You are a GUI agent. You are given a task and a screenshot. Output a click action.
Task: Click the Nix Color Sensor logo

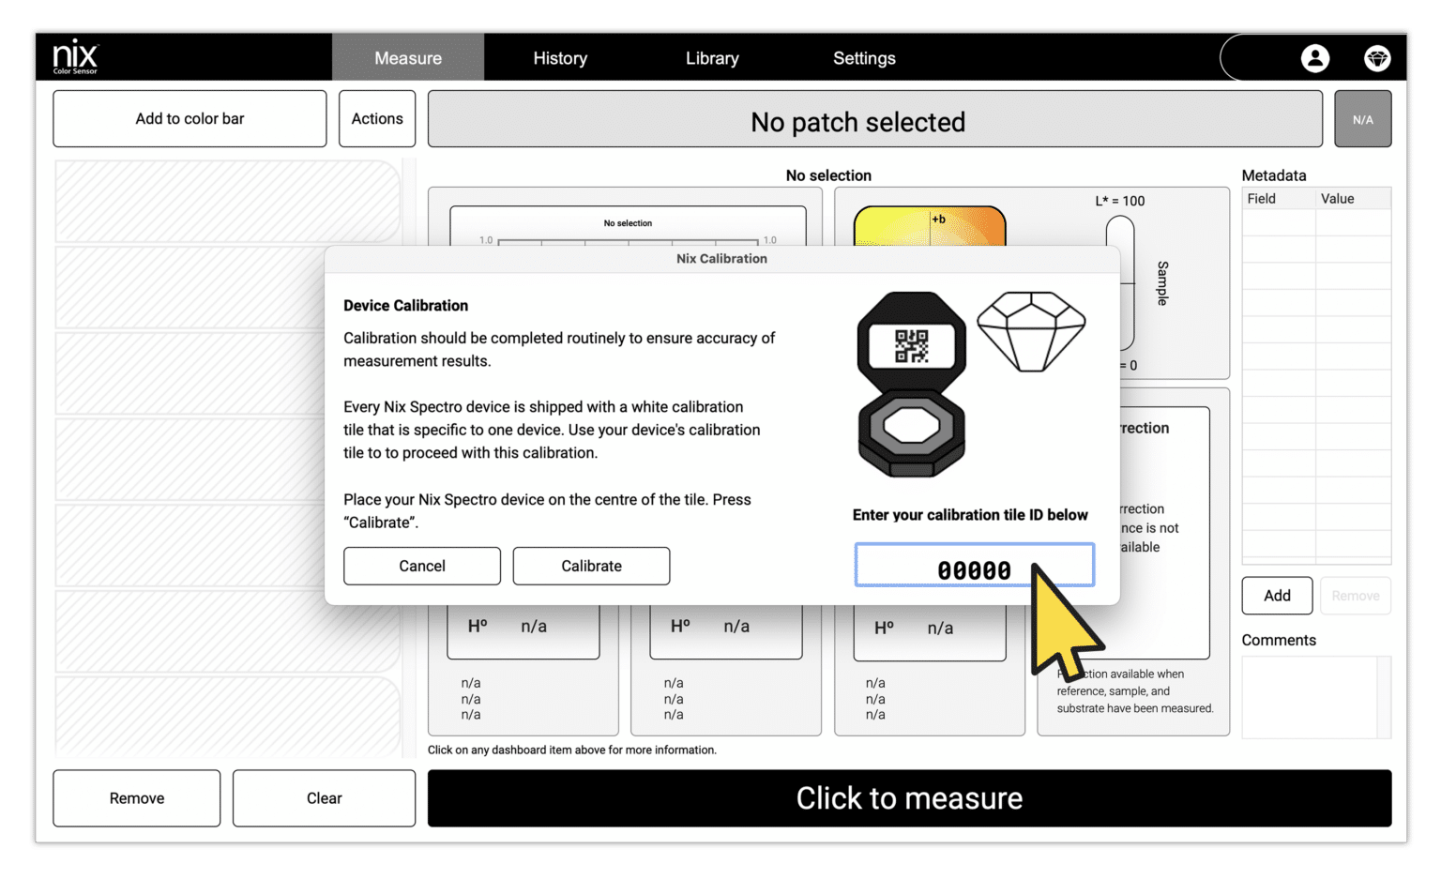click(x=75, y=56)
